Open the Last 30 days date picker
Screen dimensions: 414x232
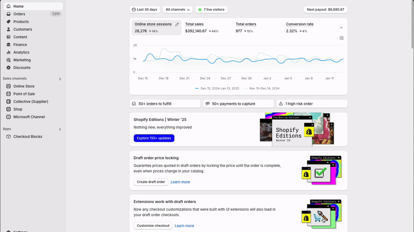(x=145, y=9)
